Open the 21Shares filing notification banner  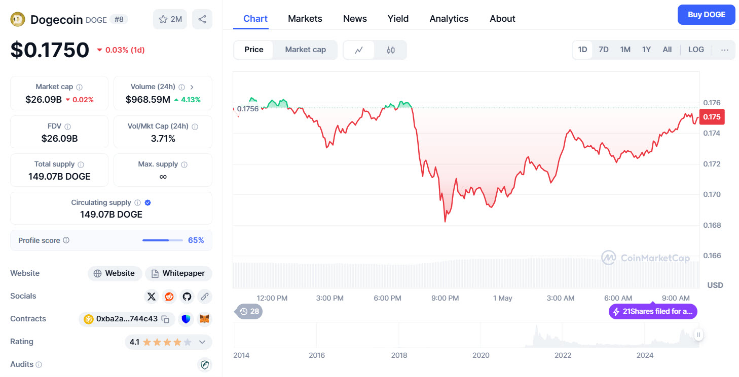(652, 311)
